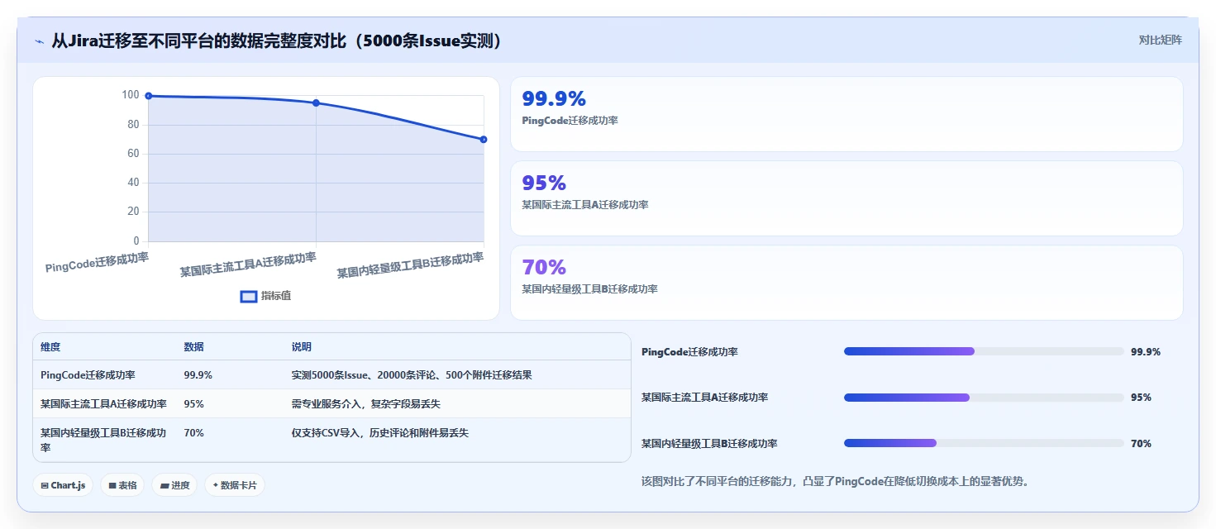
Task: Click the 工具B data point on chart
Action: coord(484,140)
